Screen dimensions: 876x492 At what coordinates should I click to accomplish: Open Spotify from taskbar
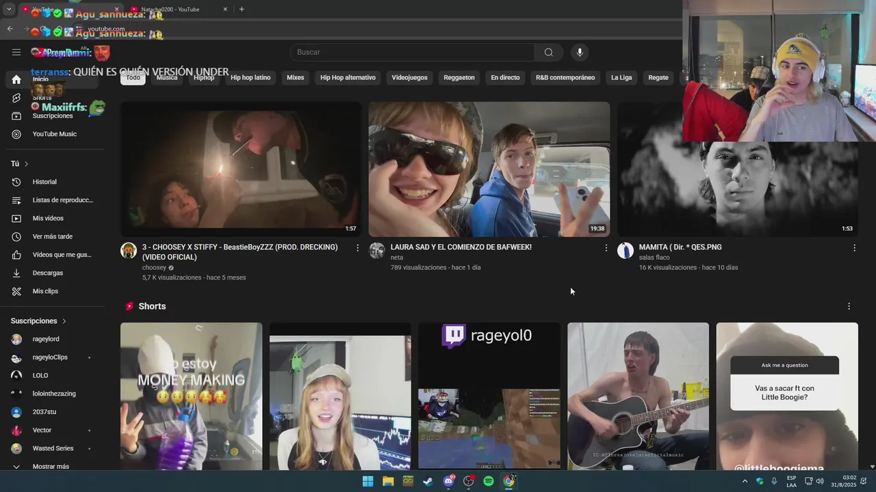489,481
